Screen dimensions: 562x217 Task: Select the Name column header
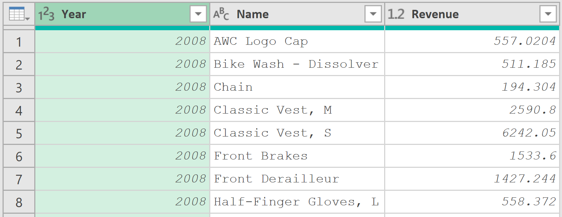click(x=297, y=14)
